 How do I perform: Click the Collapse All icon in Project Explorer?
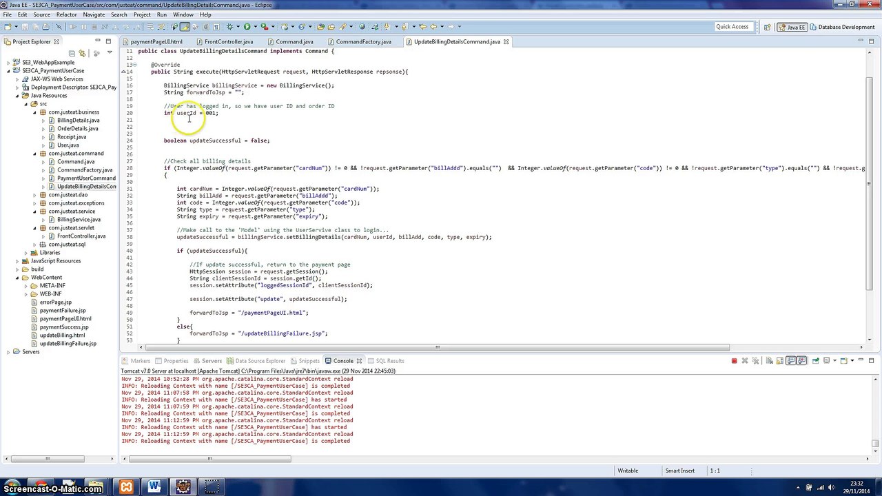tap(72, 53)
